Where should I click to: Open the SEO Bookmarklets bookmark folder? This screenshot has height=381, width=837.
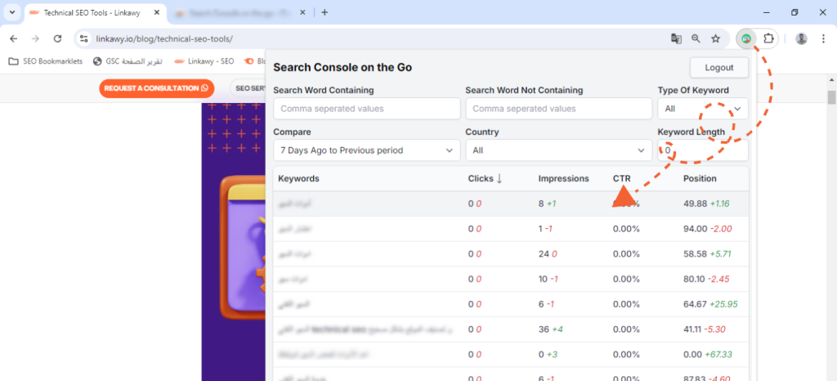pos(46,61)
